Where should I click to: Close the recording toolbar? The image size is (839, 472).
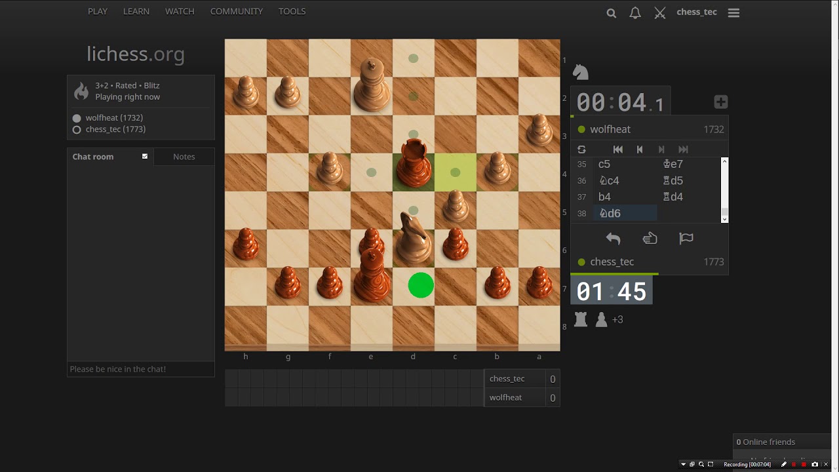[x=826, y=464]
